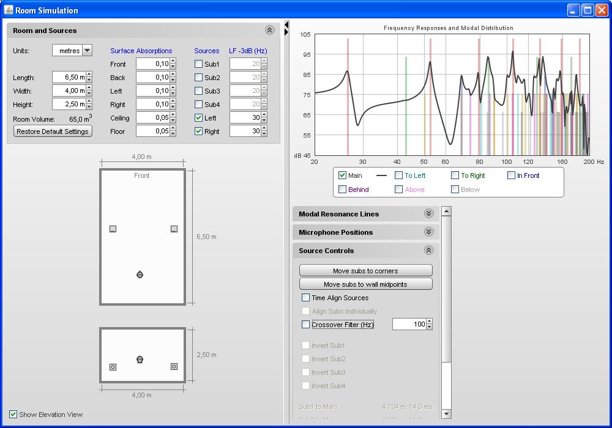Click the room Length input field
This screenshot has width=612, height=428.
[x=69, y=78]
